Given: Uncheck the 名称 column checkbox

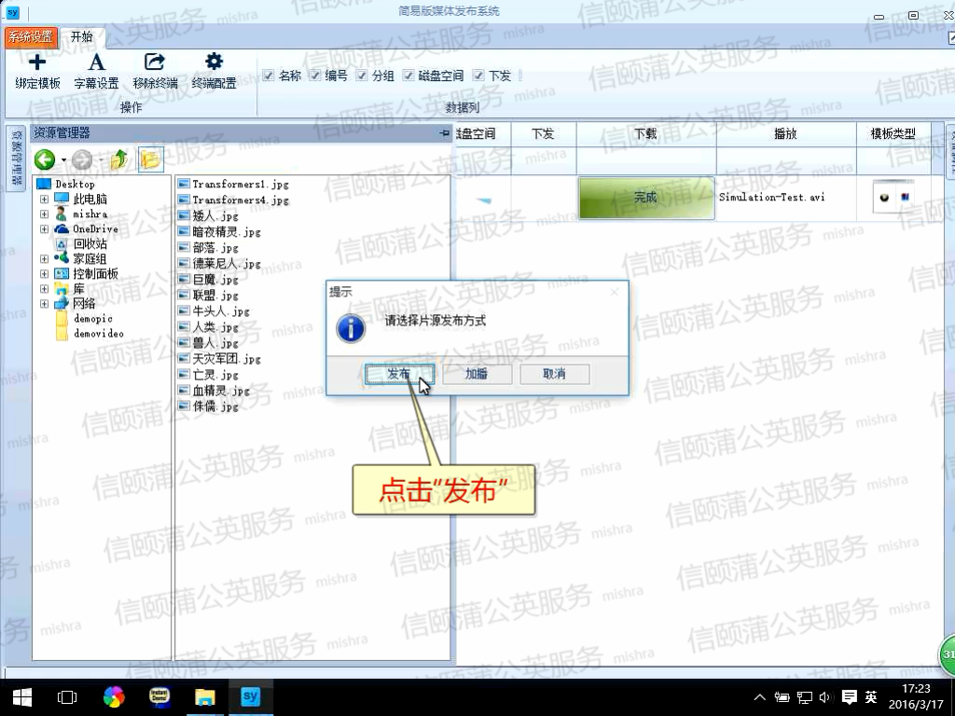Looking at the screenshot, I should click(269, 76).
